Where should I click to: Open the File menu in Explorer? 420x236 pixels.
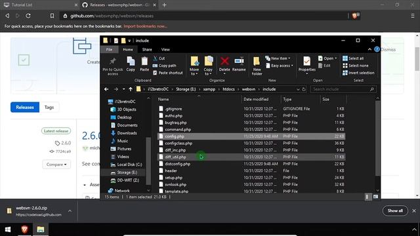[109, 50]
